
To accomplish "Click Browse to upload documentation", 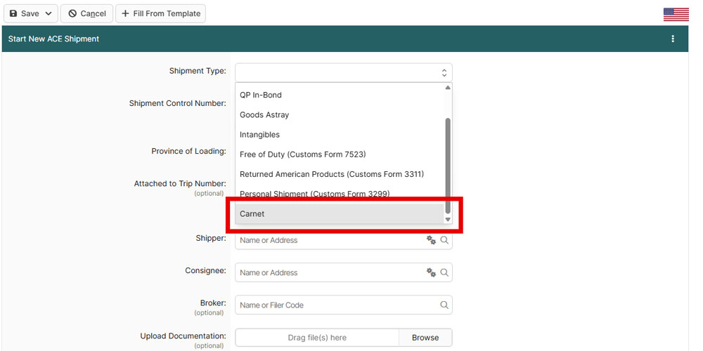I will tap(425, 338).
